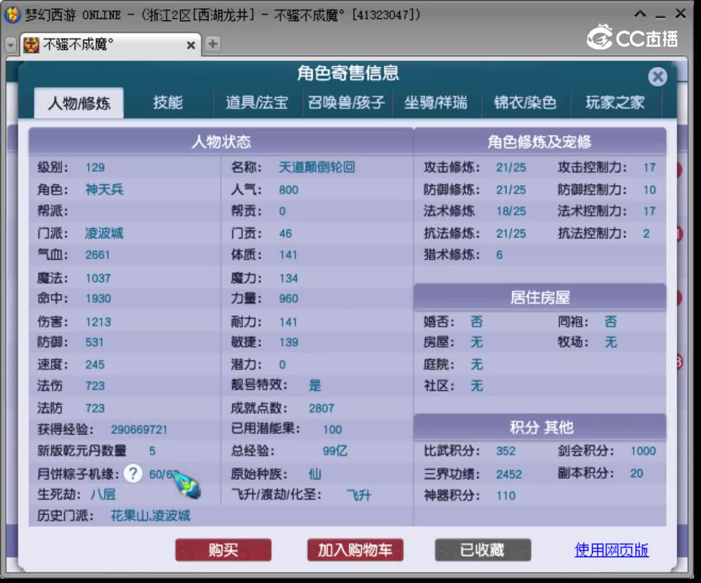The height and width of the screenshot is (583, 701).
Task: Open the 道具/法宝 tab
Action: tap(256, 102)
